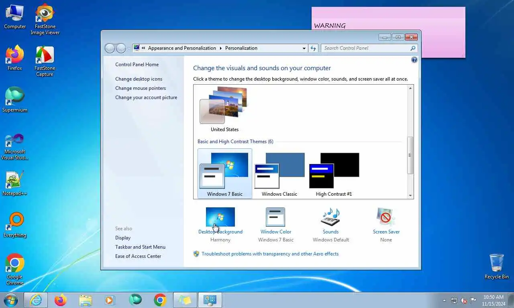Image resolution: width=514 pixels, height=308 pixels.
Task: Open Windows Explorer folder in taskbar
Action: coord(86,300)
